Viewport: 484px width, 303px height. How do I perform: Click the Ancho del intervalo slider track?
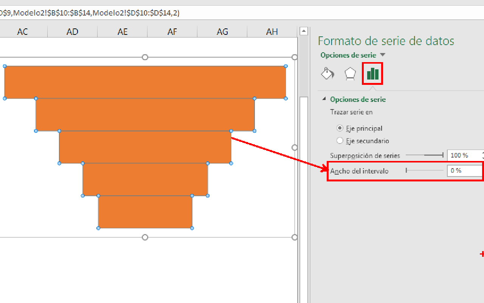[424, 170]
